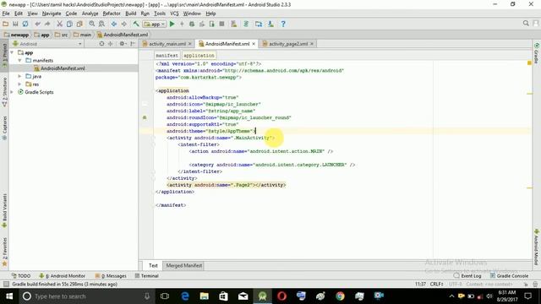Open SDK Manager toolbar icon
The image size is (541, 304).
[270, 24]
